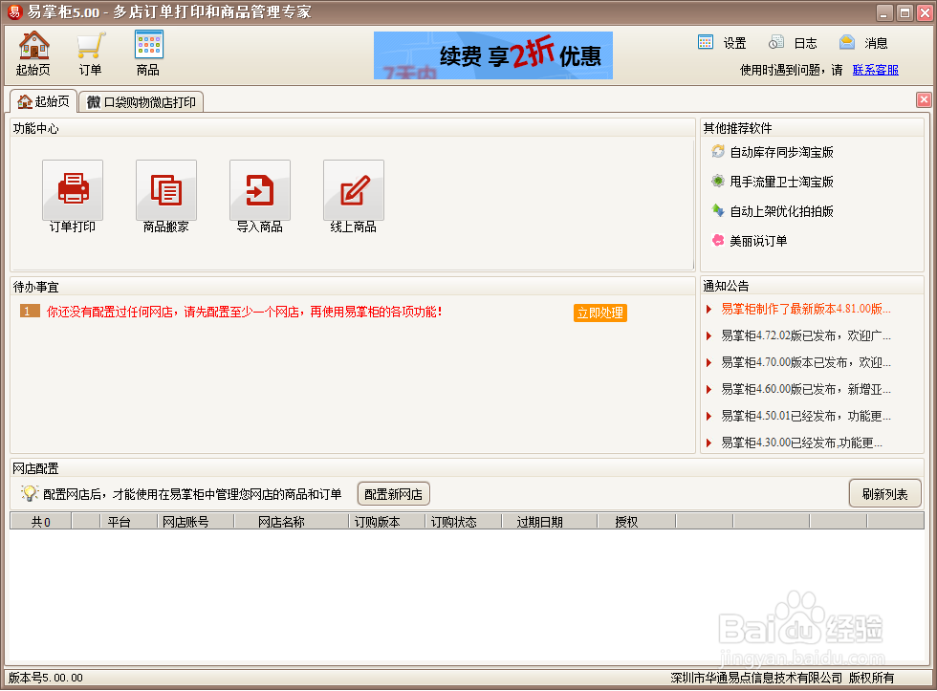This screenshot has width=937, height=691.
Task: Open the 易掌柜4.72.02版 announcement
Action: (x=805, y=335)
